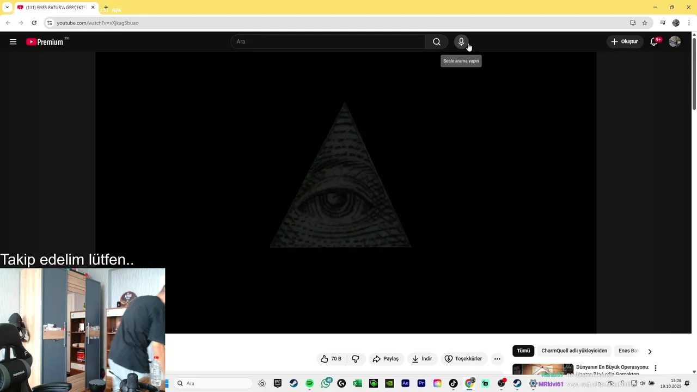Open Premiere Pro from the taskbar
Image resolution: width=697 pixels, height=392 pixels.
tap(421, 383)
